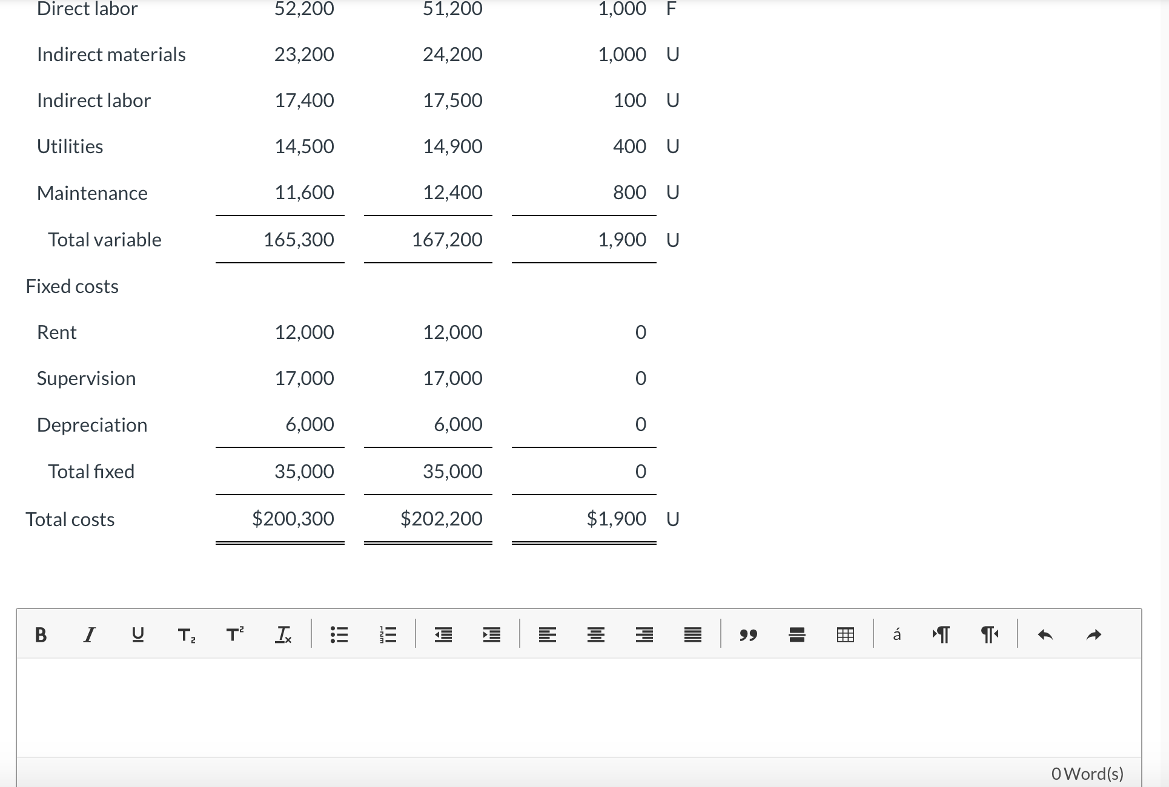Viewport: 1169px width, 787px height.
Task: Apply superscript formatting
Action: [234, 634]
